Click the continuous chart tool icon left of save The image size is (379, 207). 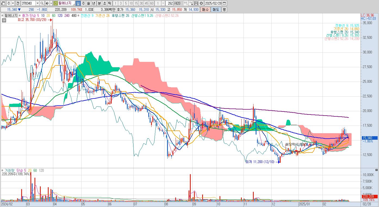tap(190, 3)
